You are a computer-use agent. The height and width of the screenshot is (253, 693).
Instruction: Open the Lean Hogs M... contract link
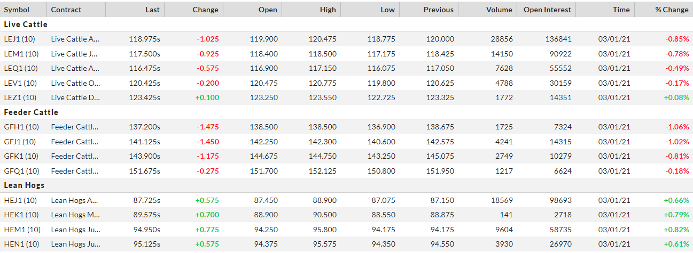point(75,215)
